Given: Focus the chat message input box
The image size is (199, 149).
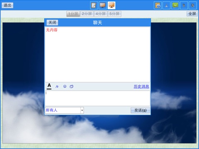Looking at the screenshot, I should coord(97,99).
